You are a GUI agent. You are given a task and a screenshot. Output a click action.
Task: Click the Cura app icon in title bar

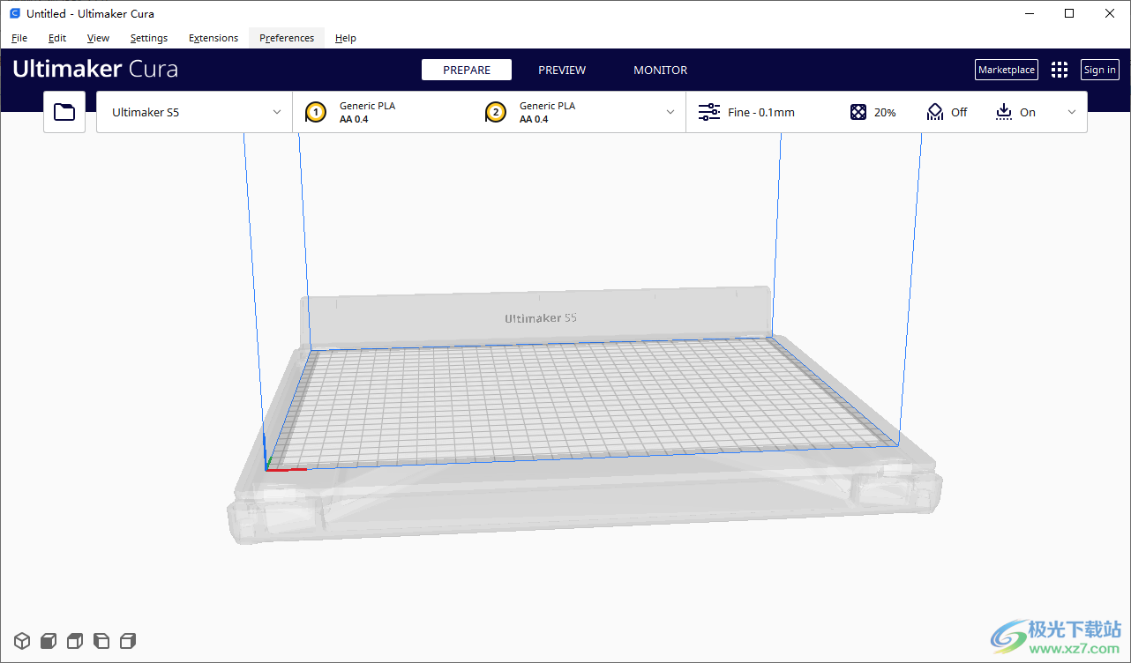coord(15,13)
